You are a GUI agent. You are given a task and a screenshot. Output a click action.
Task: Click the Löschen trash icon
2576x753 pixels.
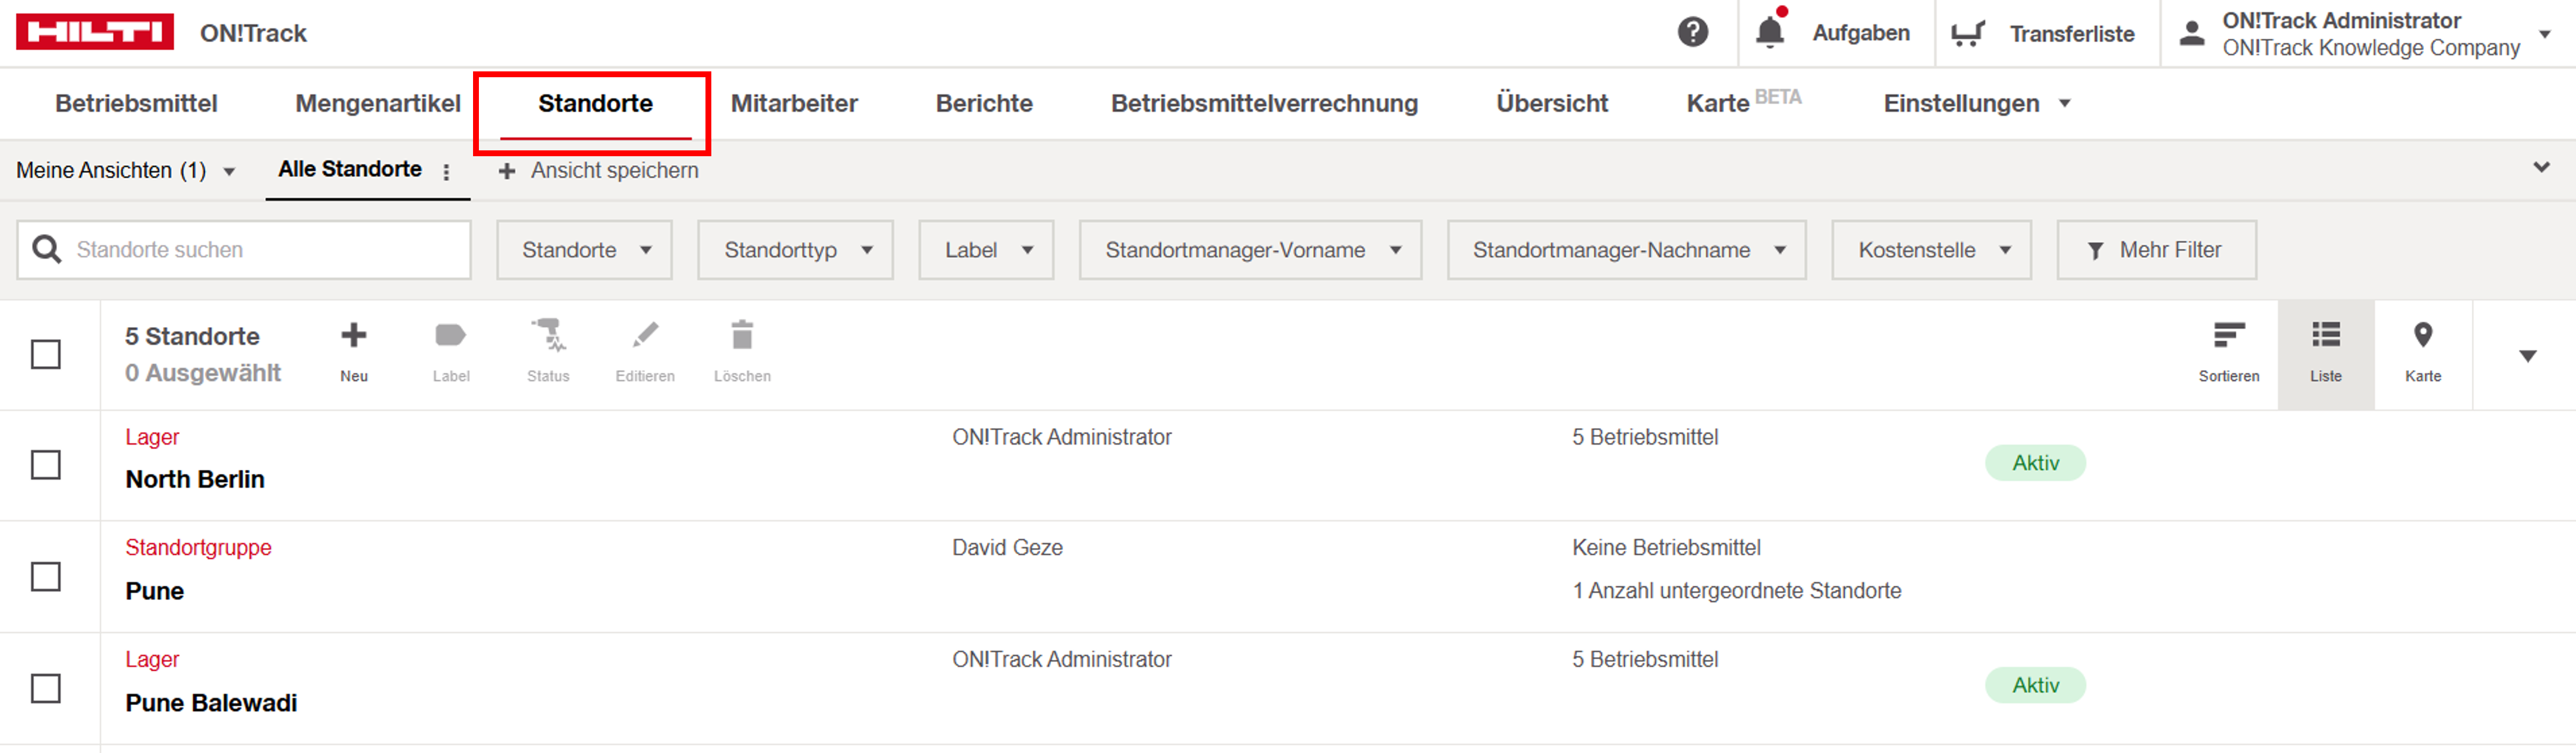[741, 336]
